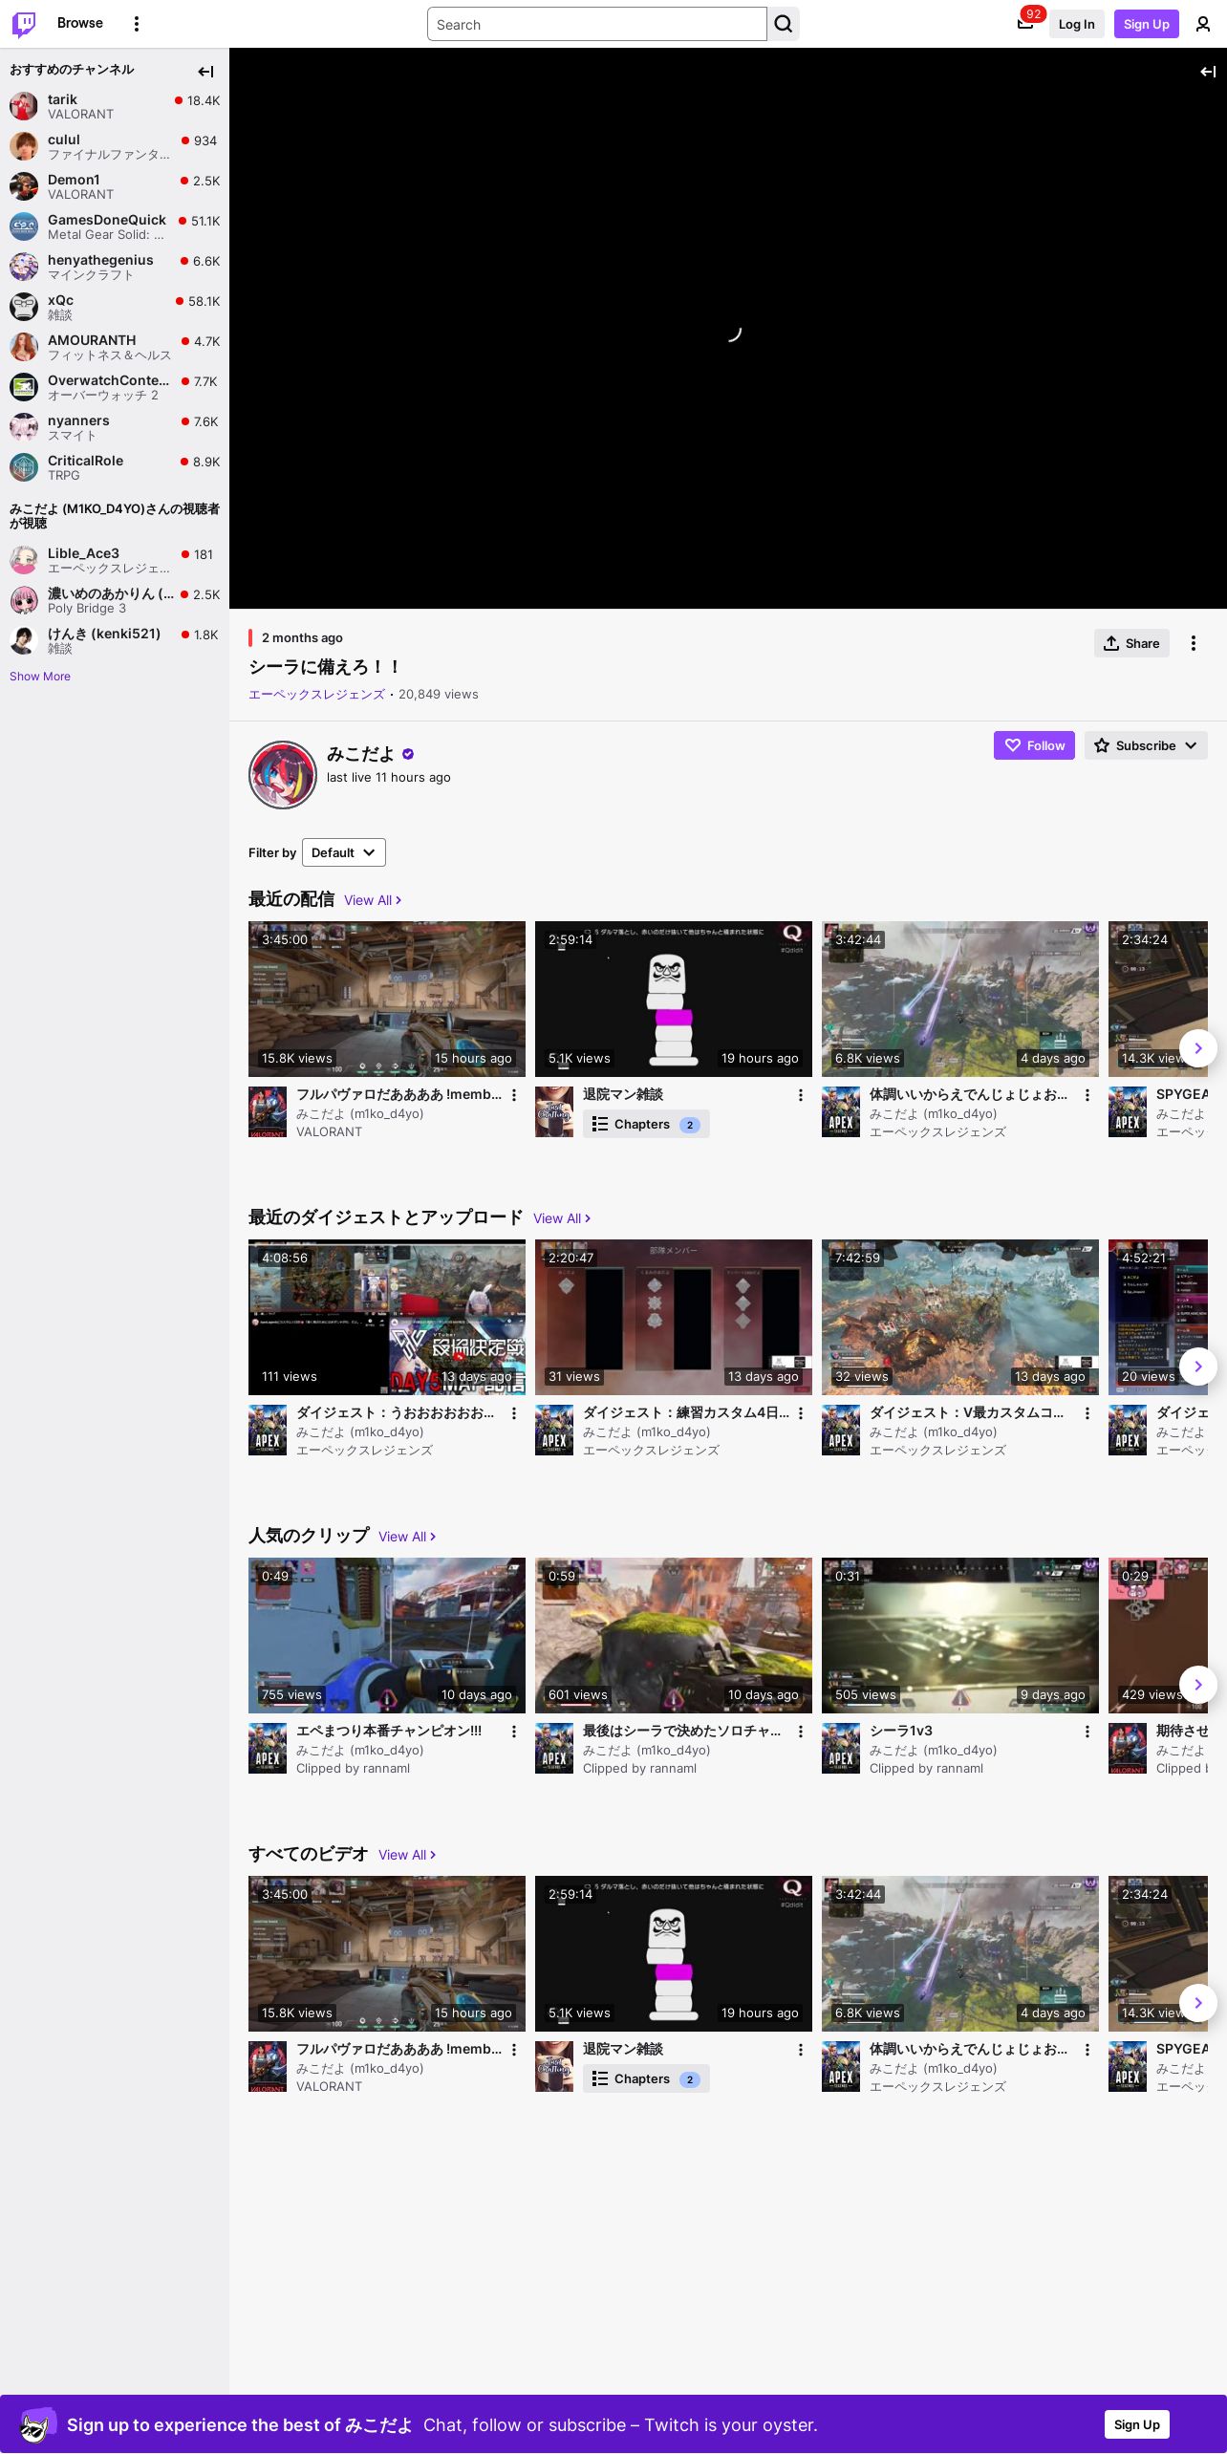Image resolution: width=1227 pixels, height=2454 pixels.
Task: Advance 最近の配信 carousel with right arrow
Action: [1198, 1048]
